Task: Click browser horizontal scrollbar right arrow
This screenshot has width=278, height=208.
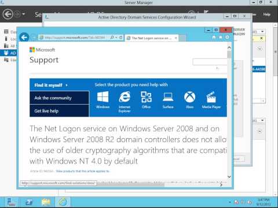Action: click(221, 185)
